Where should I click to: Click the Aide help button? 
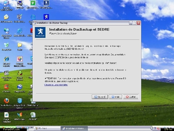point(115,97)
